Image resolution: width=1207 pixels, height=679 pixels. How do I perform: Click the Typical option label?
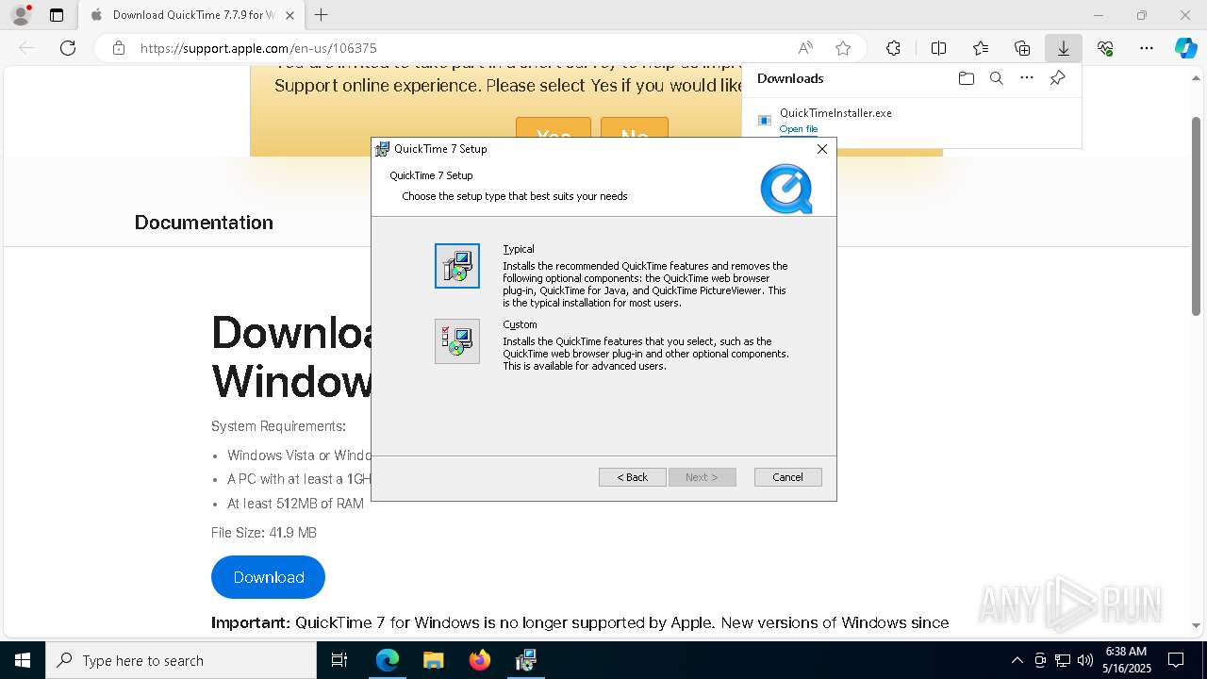point(519,249)
